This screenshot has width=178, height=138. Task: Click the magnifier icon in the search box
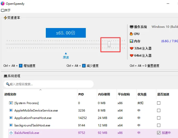point(8,84)
